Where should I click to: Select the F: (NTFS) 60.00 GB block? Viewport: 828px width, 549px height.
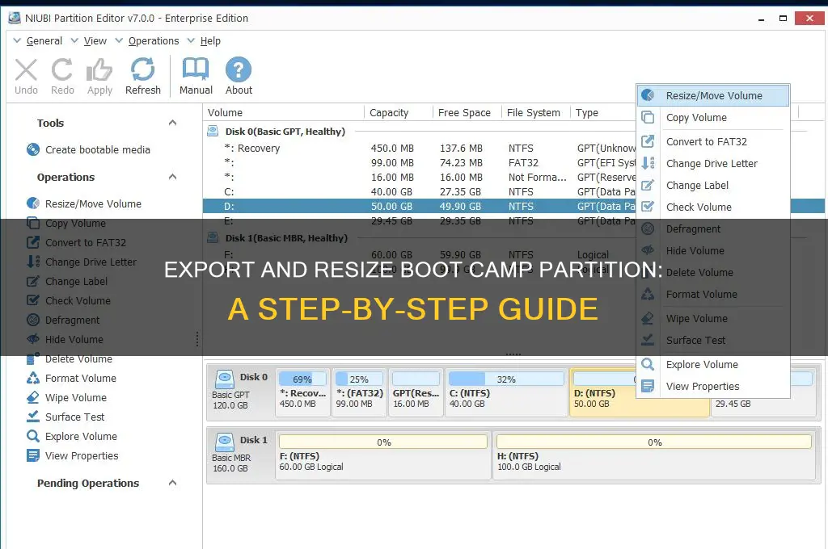pyautogui.click(x=382, y=455)
